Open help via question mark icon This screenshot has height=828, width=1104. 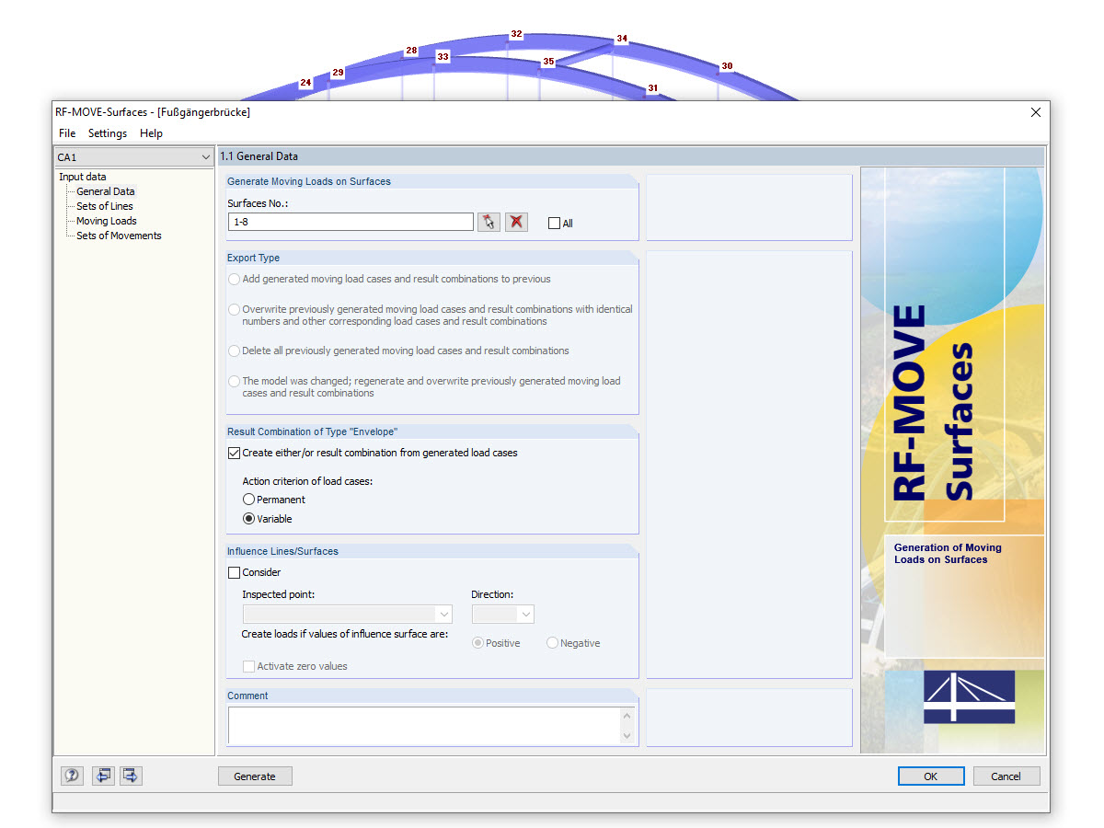(72, 776)
